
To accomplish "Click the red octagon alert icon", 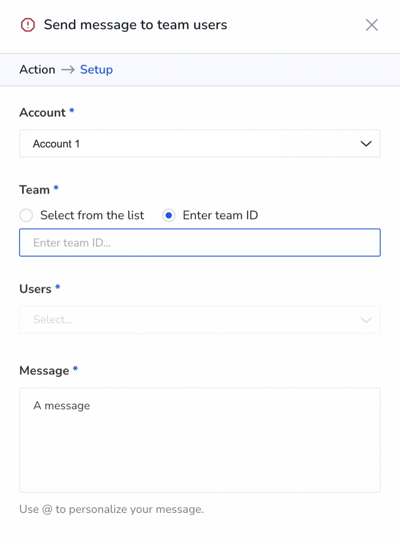I will [28, 25].
